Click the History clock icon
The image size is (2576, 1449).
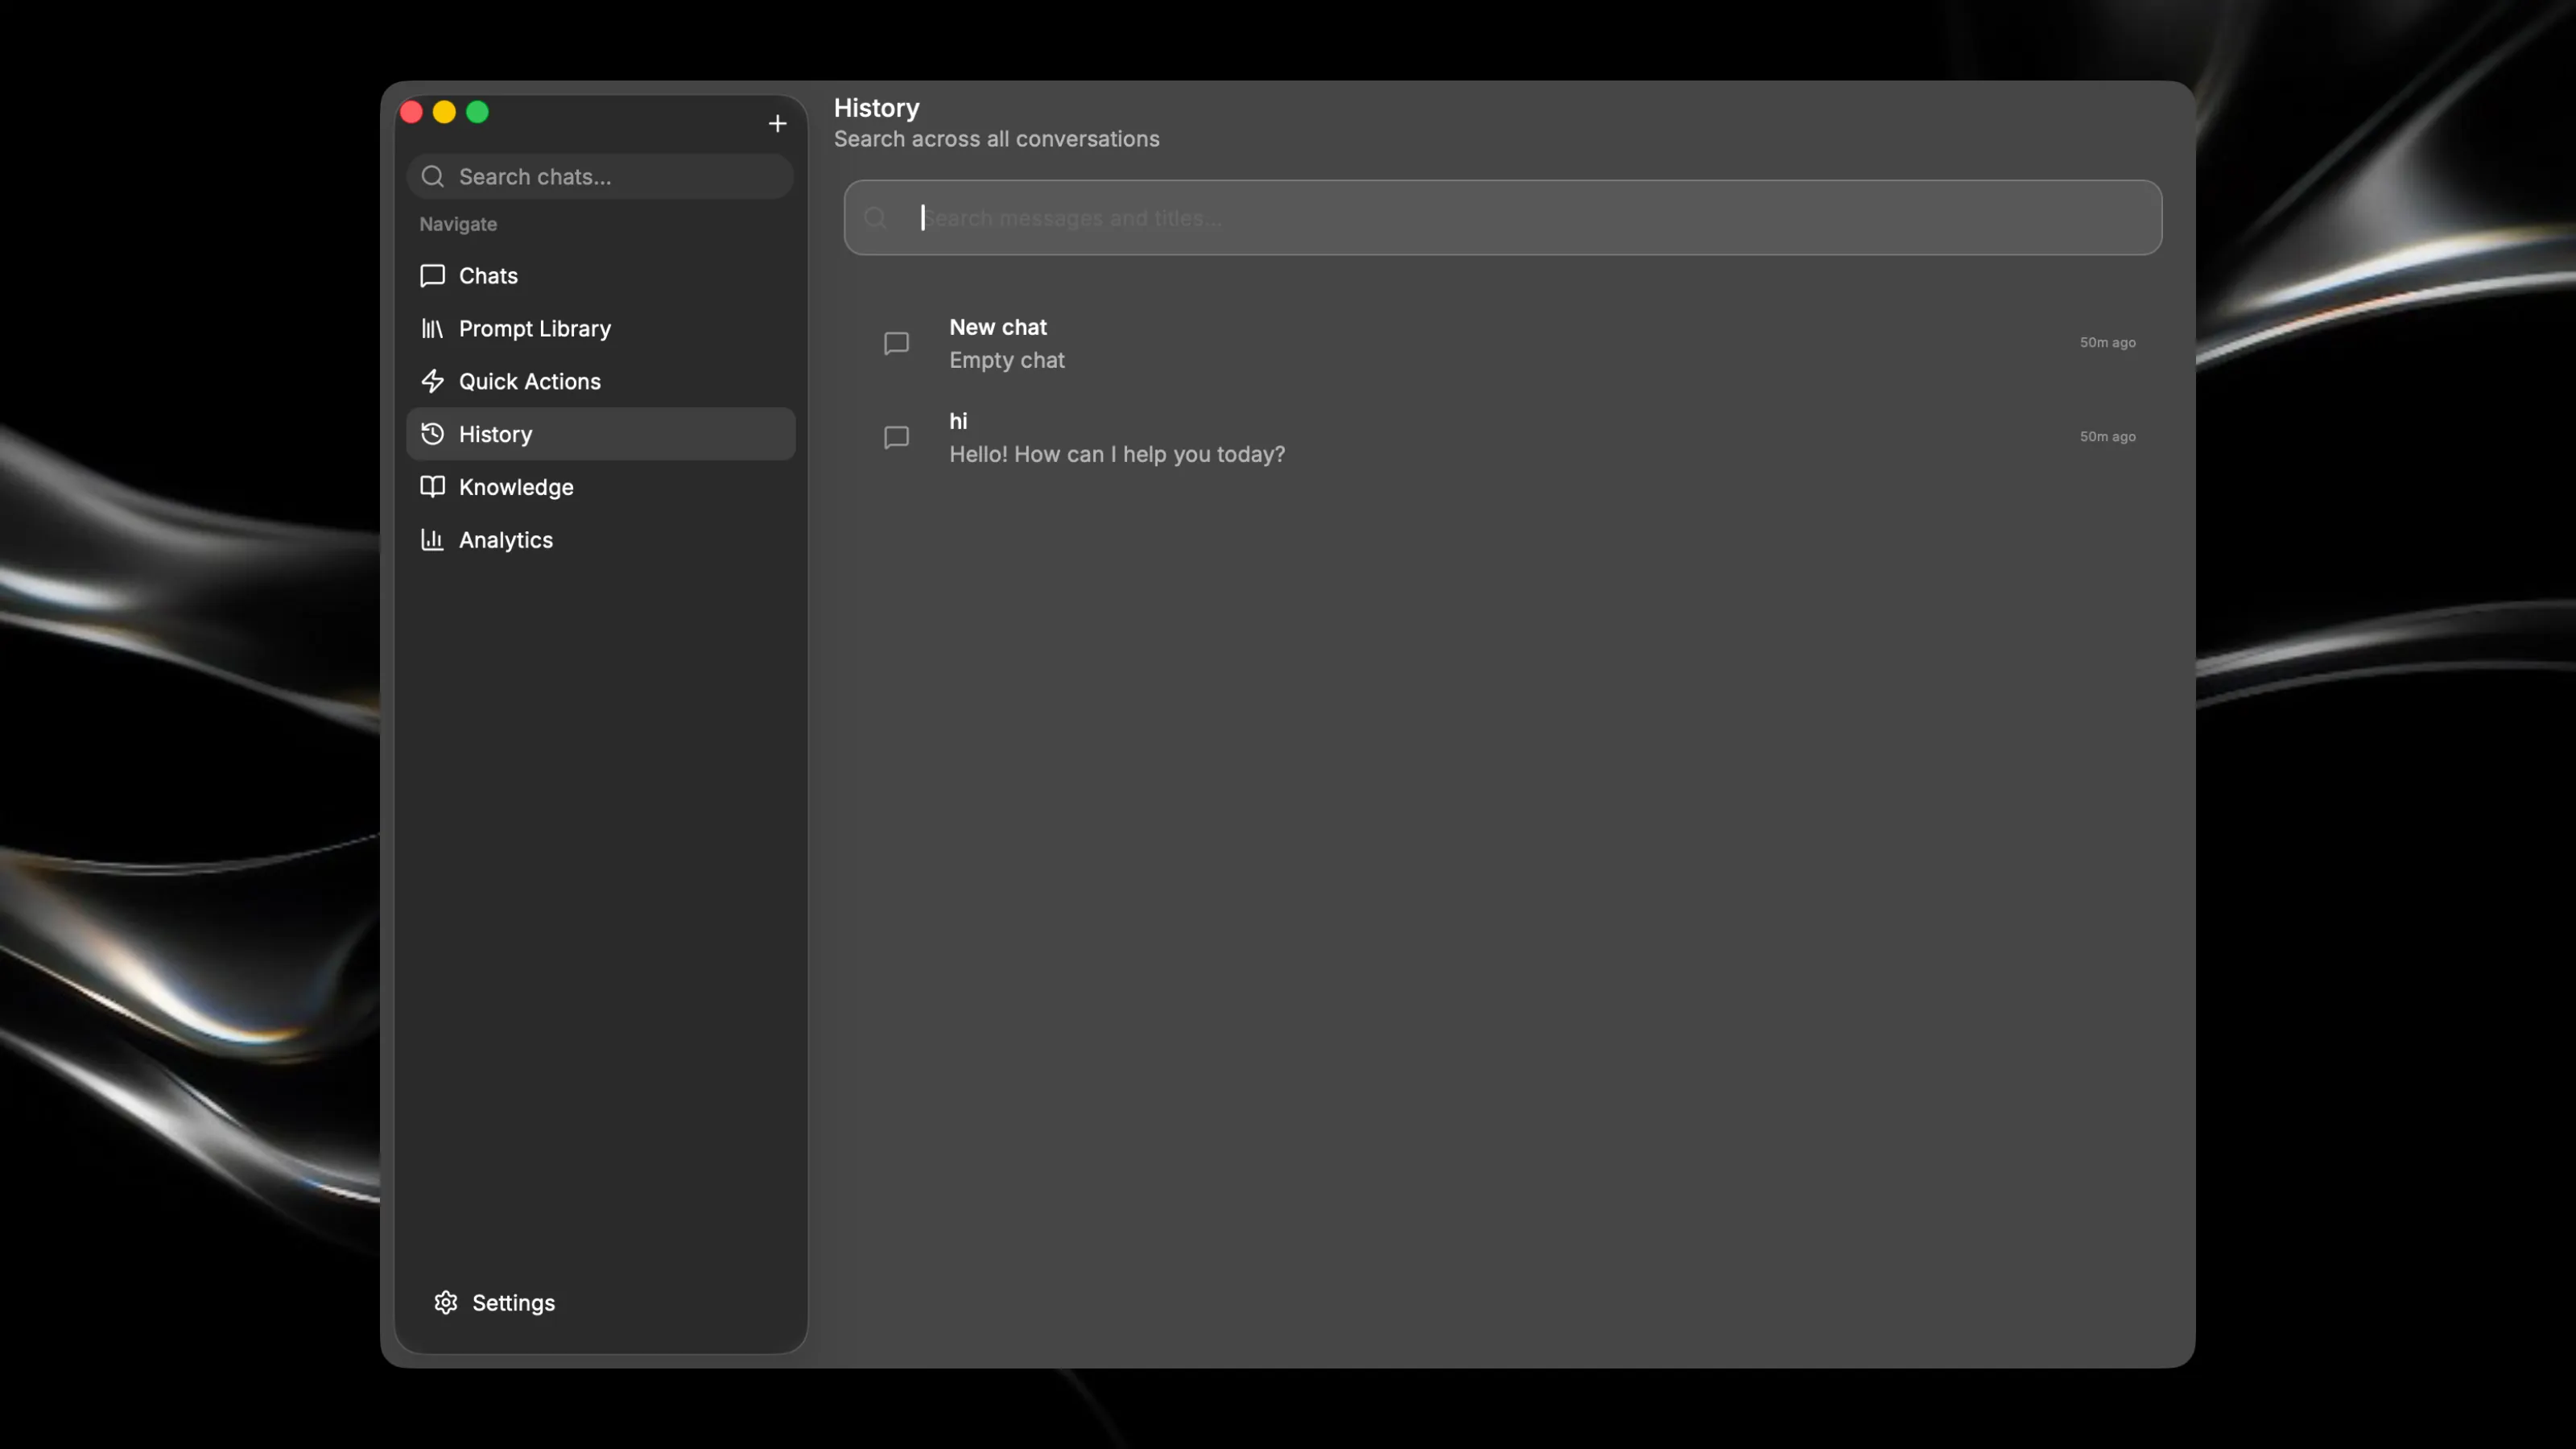coord(432,434)
